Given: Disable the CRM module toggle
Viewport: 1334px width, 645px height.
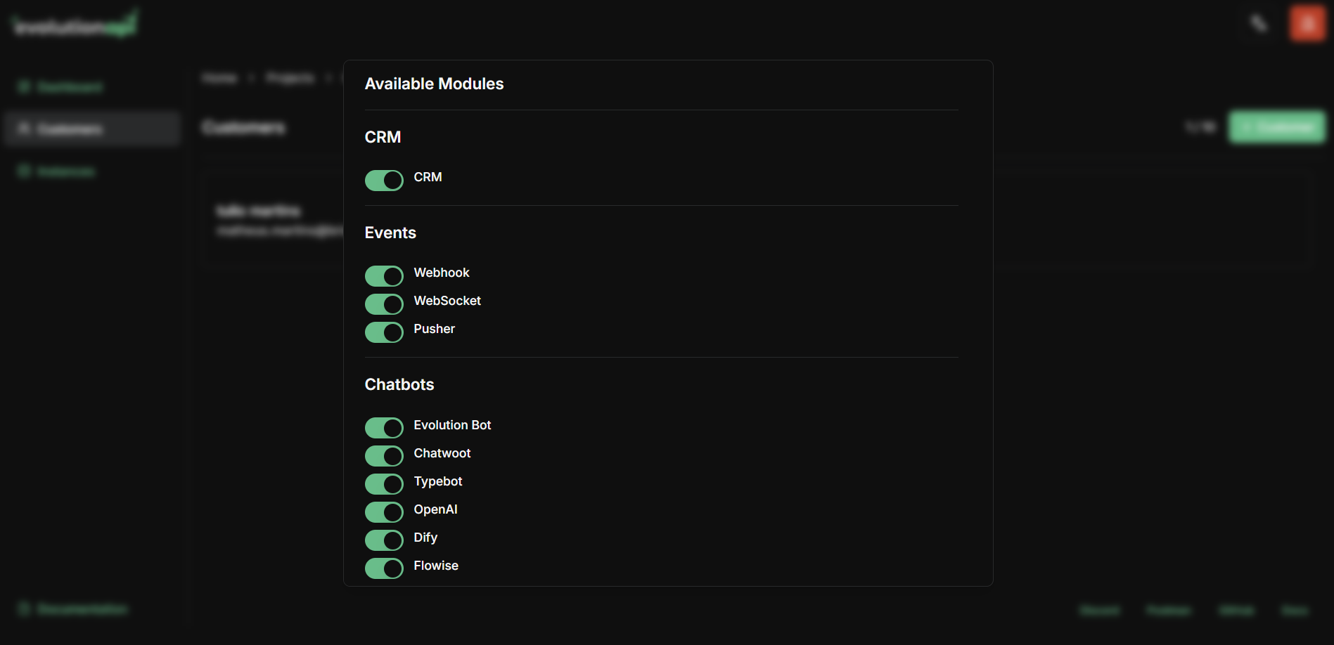Looking at the screenshot, I should (x=384, y=180).
